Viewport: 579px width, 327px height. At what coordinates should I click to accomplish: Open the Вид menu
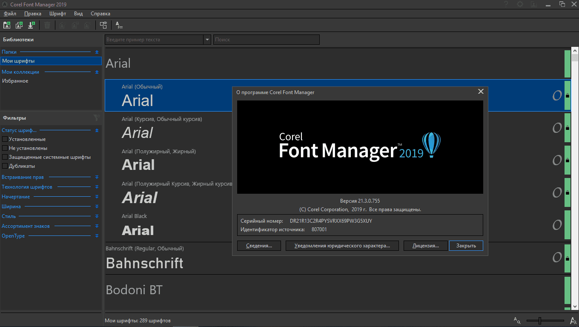pos(78,14)
